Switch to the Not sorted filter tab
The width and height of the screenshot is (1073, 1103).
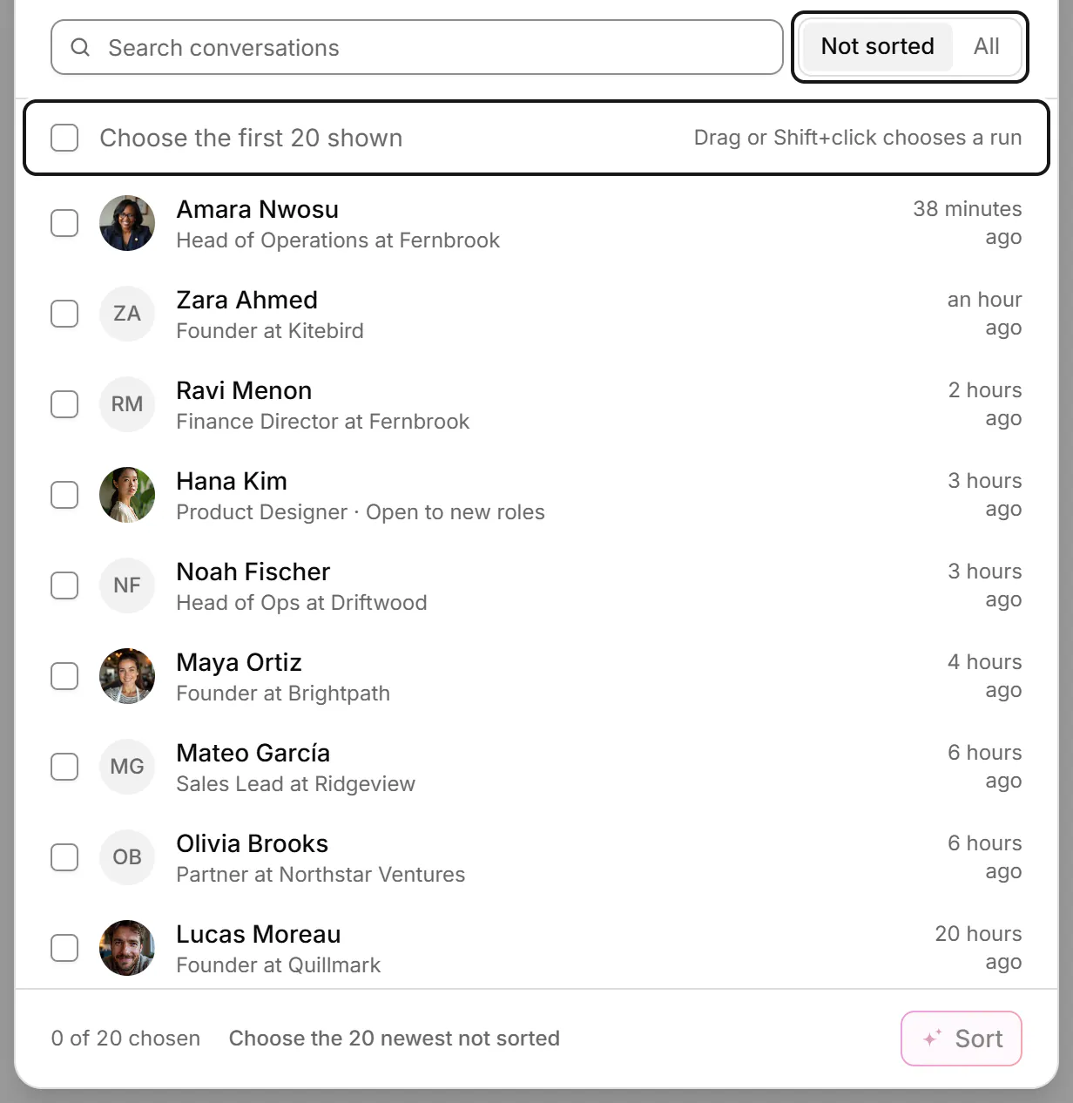point(877,46)
